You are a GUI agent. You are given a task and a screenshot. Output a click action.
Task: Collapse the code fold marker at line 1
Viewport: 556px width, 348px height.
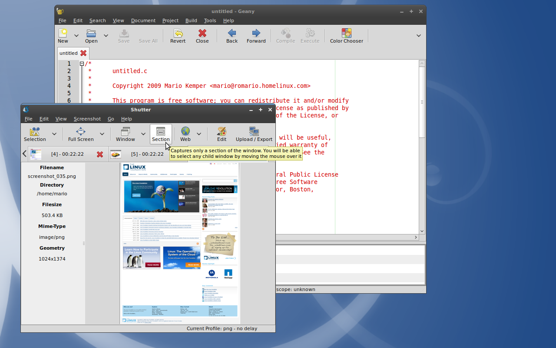(x=82, y=64)
